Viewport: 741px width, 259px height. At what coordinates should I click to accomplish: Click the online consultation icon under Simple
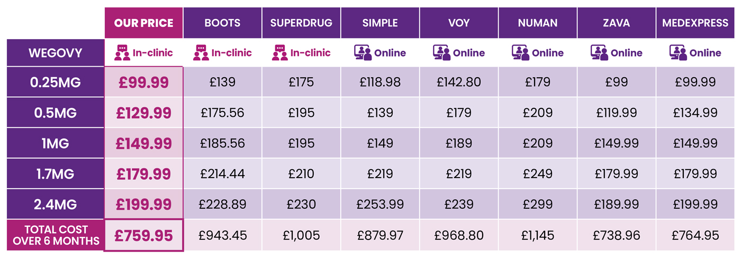(363, 52)
